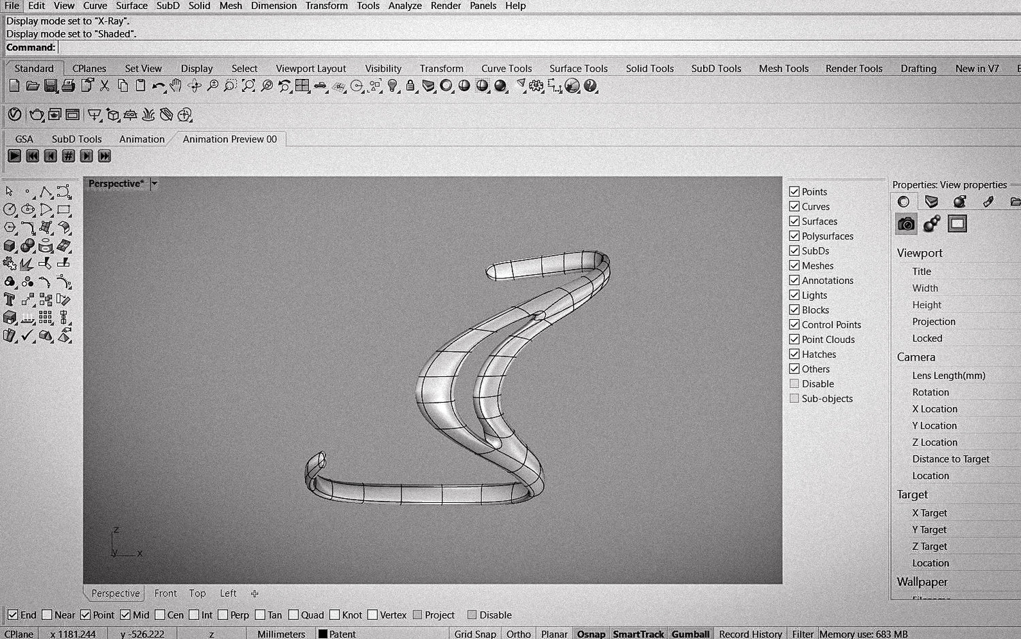Open the Layers tab icon in Properties

click(x=931, y=201)
